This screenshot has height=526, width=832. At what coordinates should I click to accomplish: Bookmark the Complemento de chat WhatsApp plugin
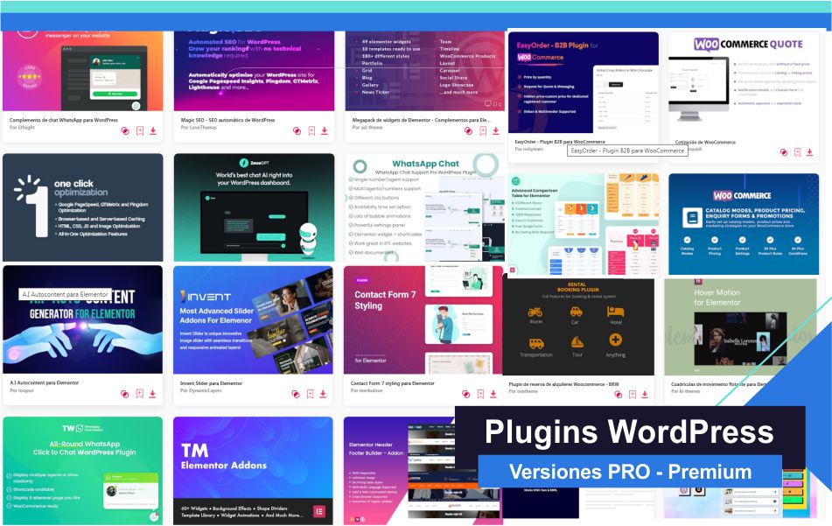tap(140, 130)
